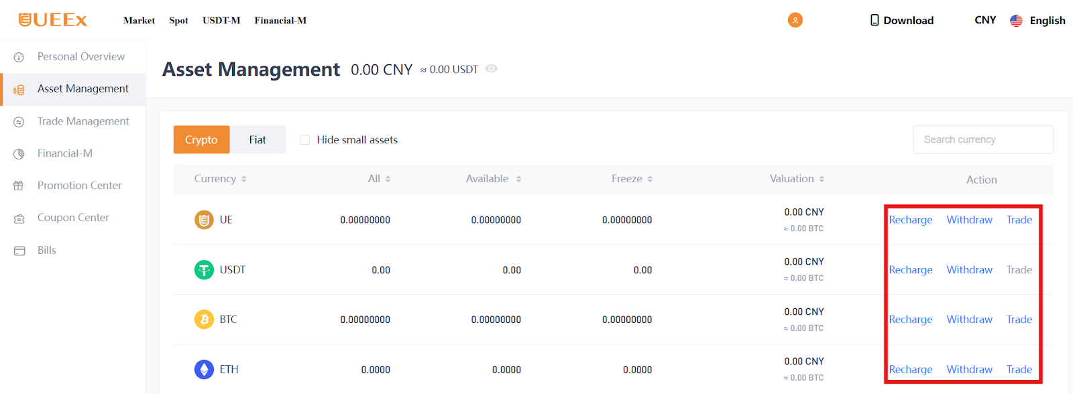
Task: Click Trade for USDT
Action: pyautogui.click(x=1019, y=269)
